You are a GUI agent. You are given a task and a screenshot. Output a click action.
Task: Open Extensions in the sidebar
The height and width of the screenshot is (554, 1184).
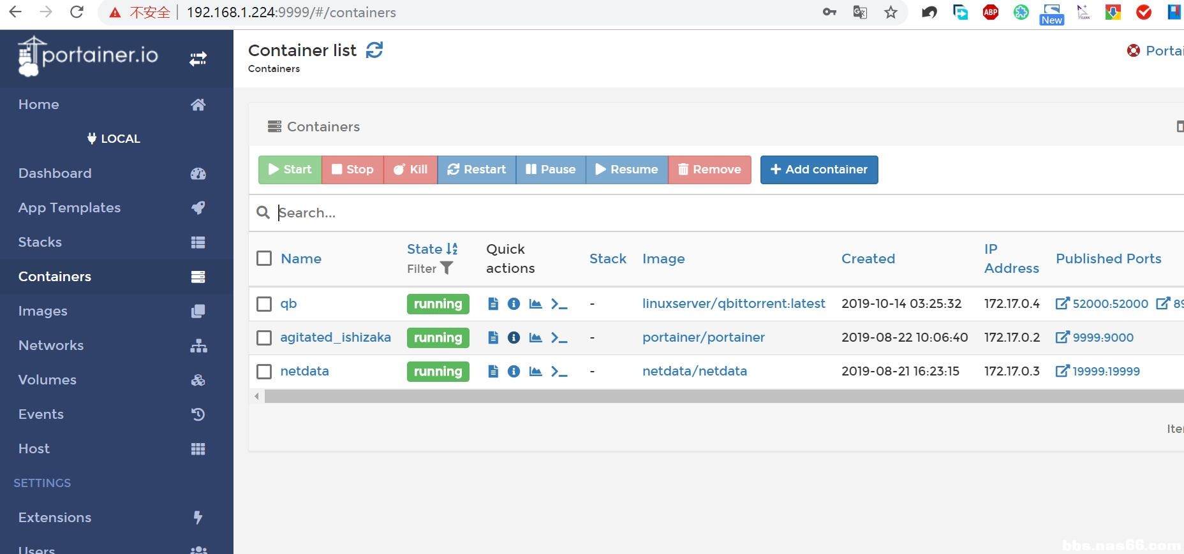click(x=117, y=518)
